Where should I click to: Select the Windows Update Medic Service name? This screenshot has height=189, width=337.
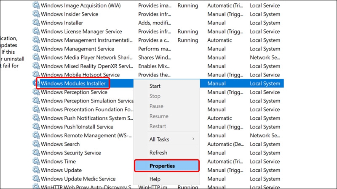pyautogui.click(x=78, y=179)
